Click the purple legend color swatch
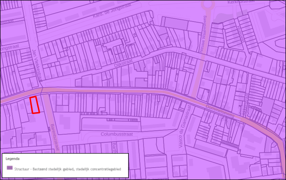 (x=9, y=168)
